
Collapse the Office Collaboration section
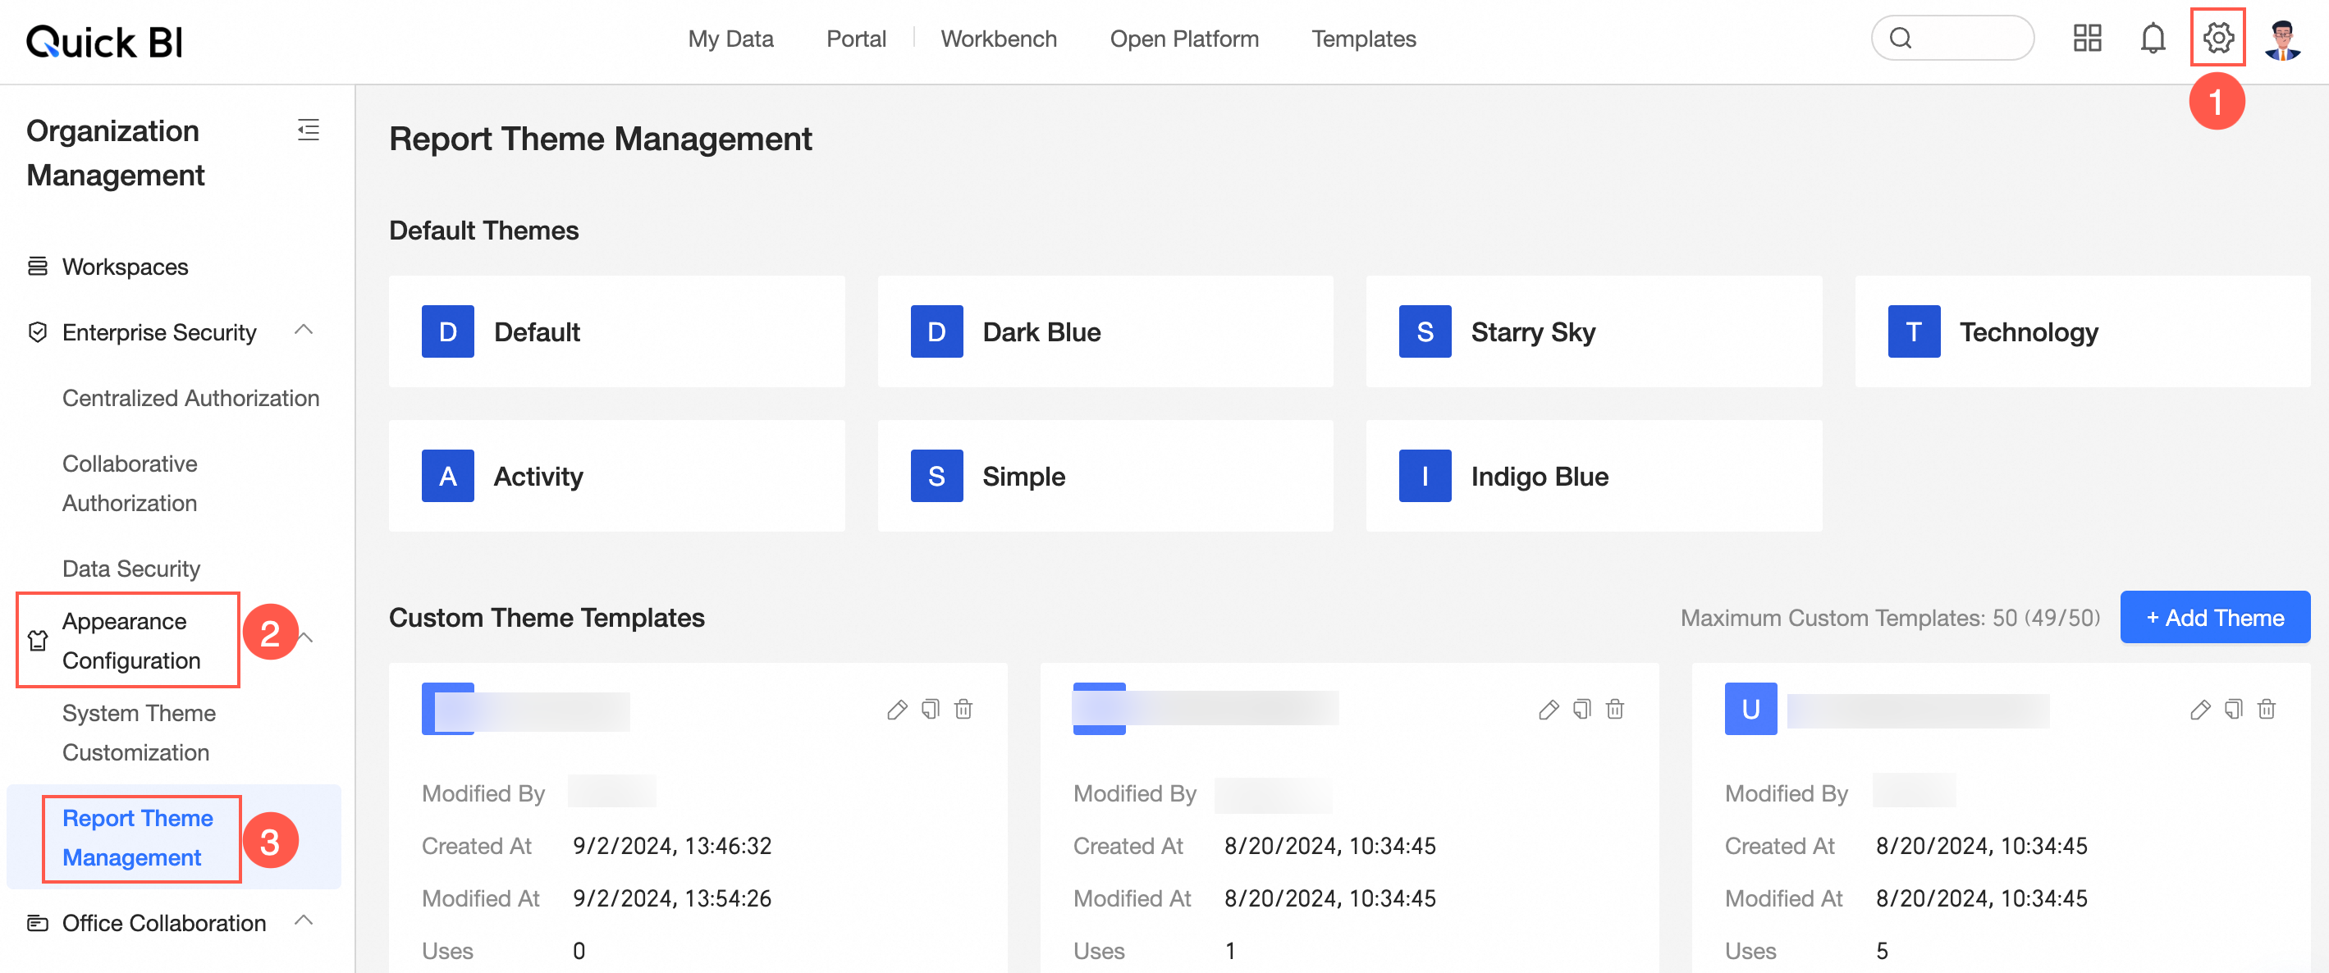[304, 921]
